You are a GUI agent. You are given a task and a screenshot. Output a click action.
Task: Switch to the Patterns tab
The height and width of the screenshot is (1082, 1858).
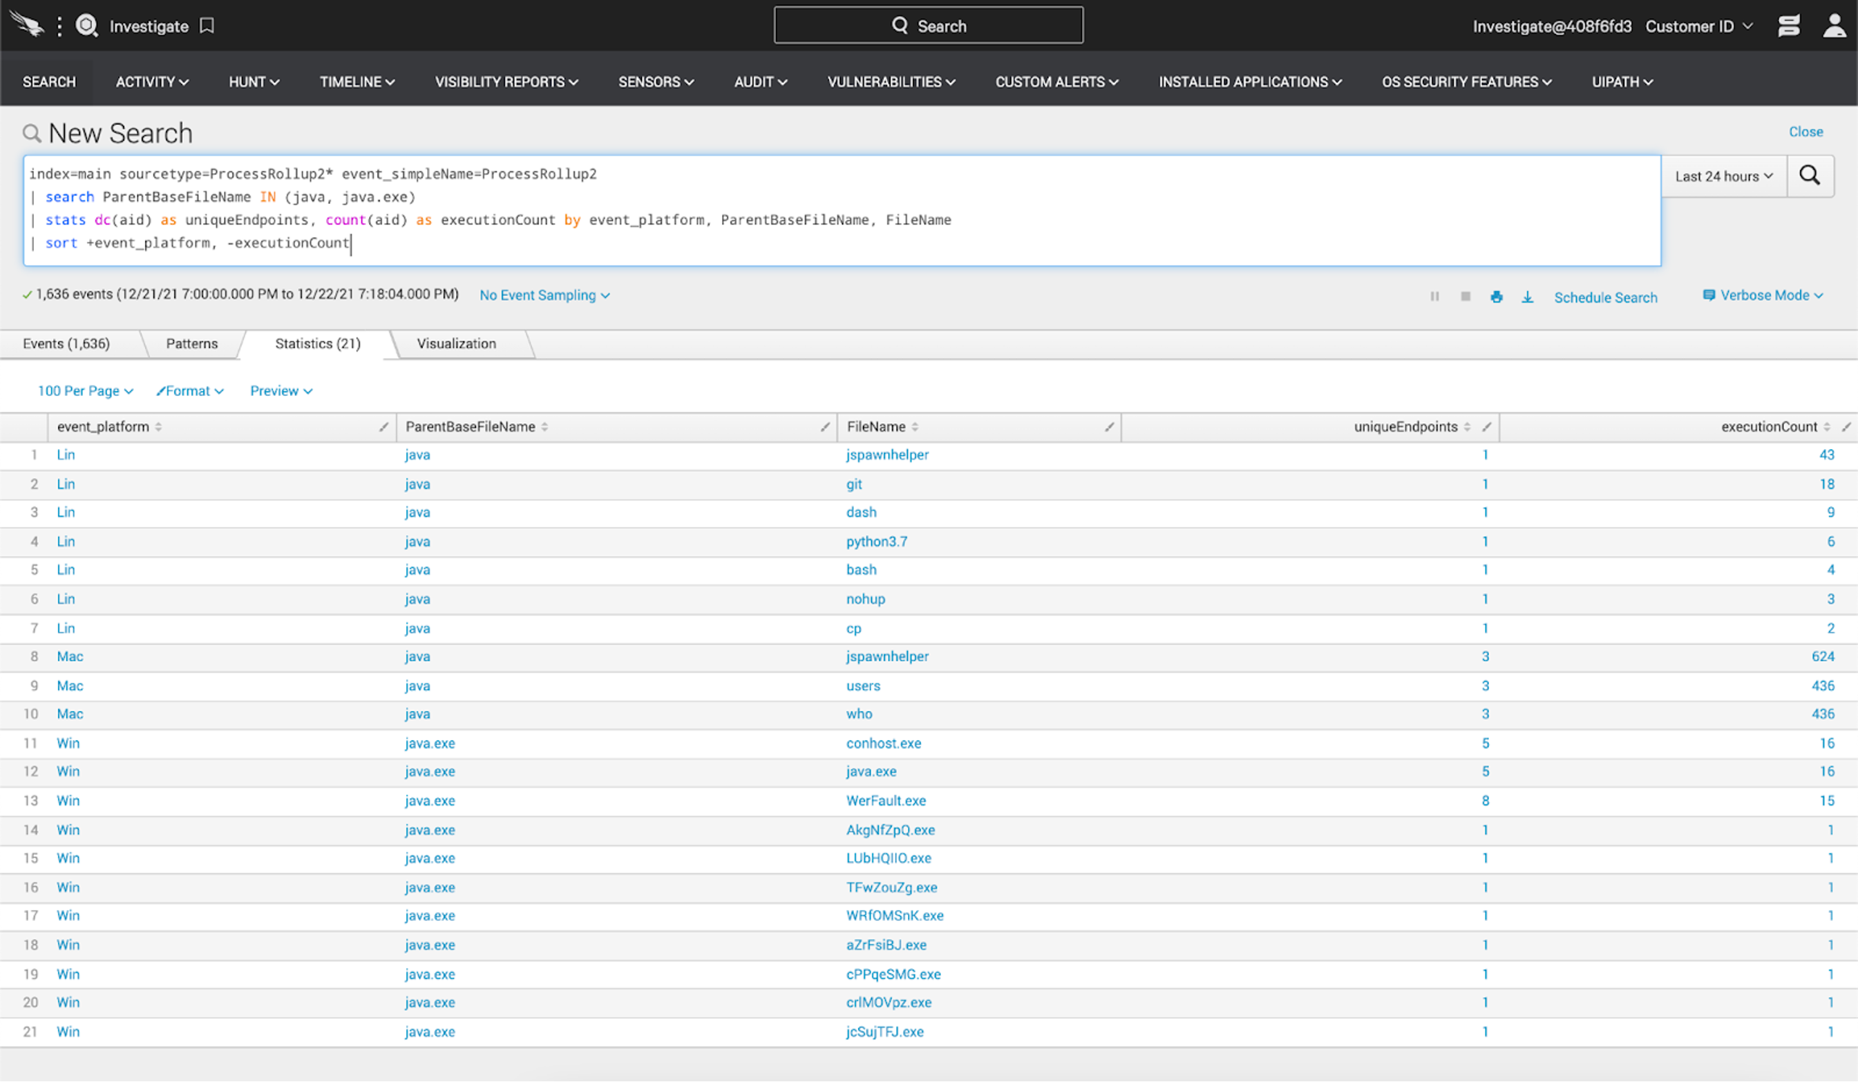pos(191,344)
